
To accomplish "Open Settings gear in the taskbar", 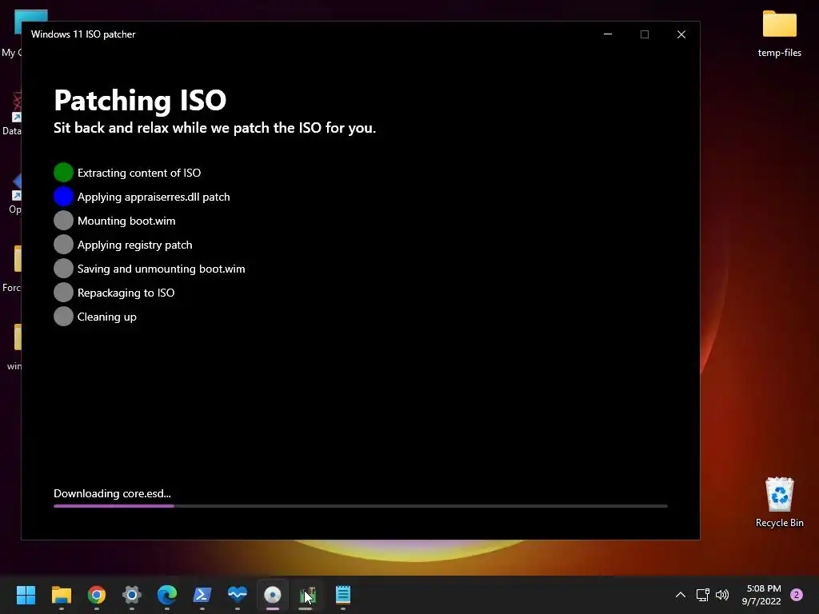I will point(132,595).
